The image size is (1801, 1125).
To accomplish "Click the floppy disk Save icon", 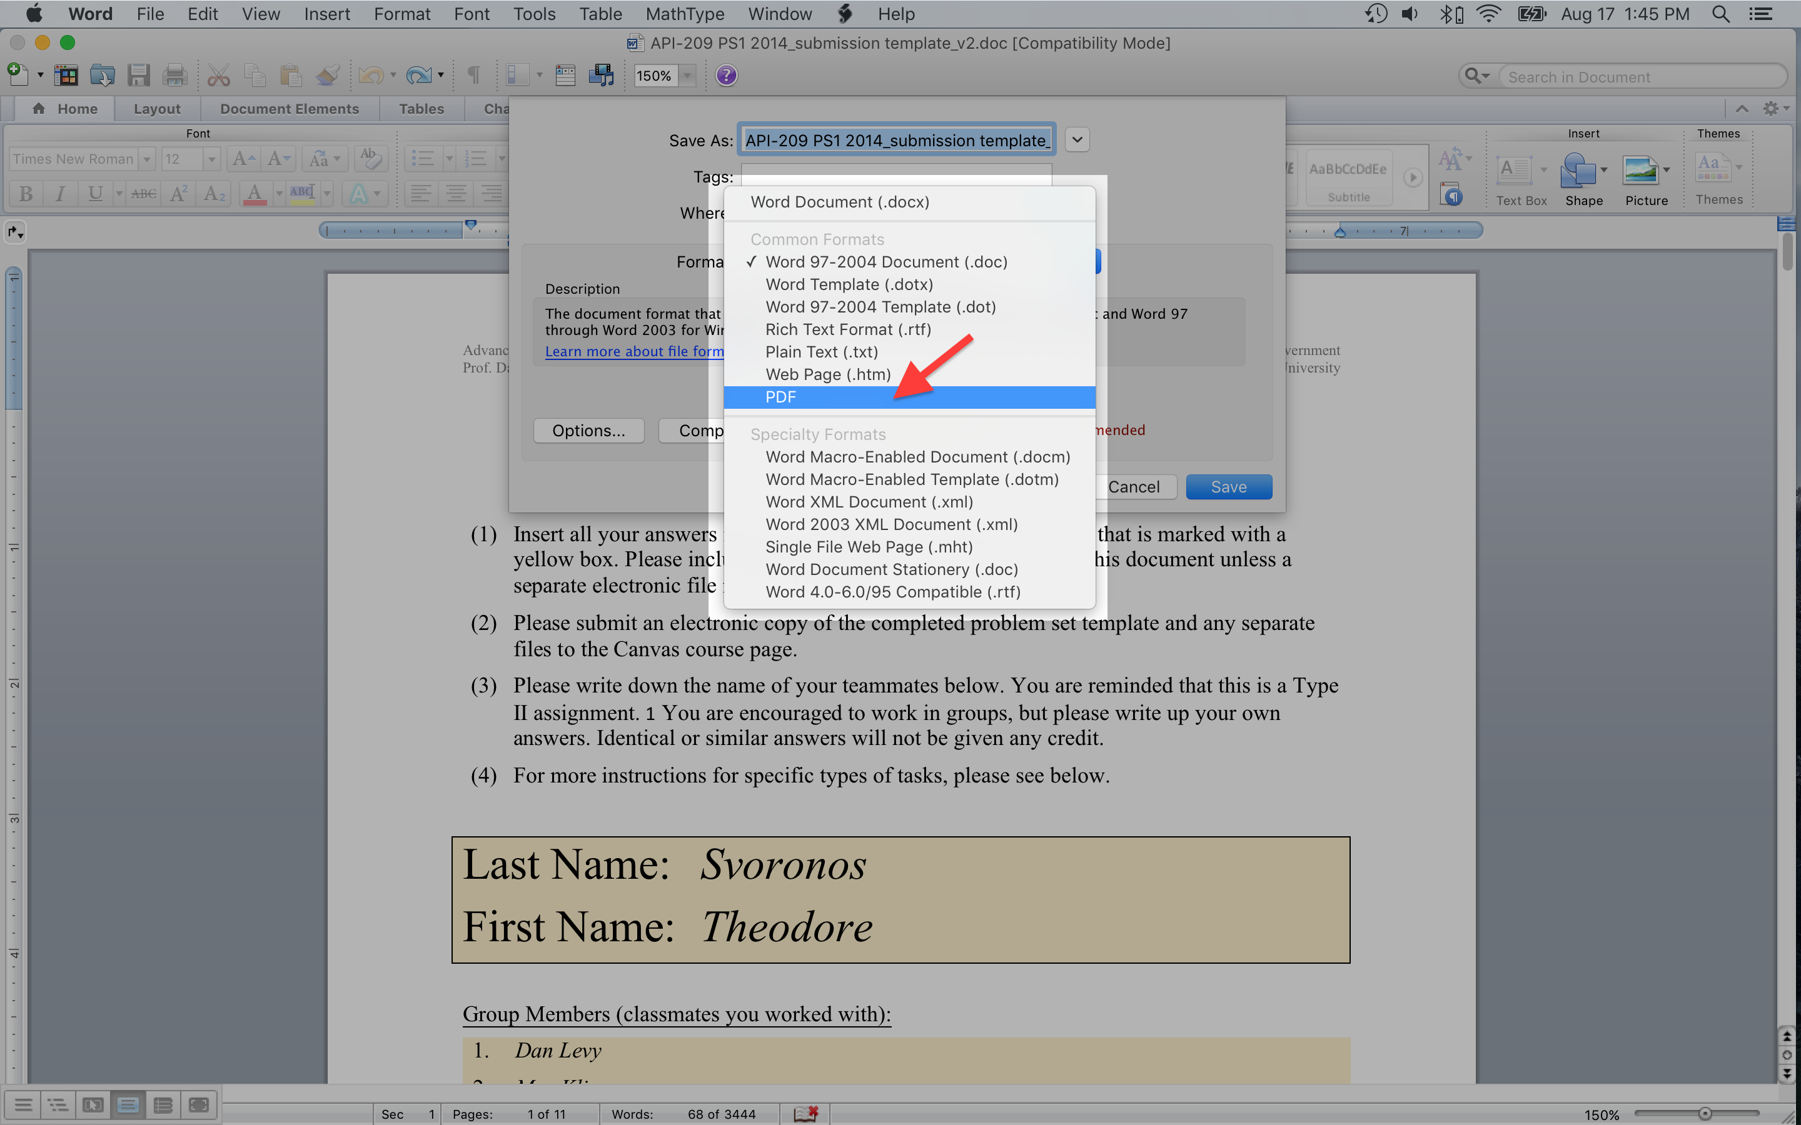I will pos(138,75).
